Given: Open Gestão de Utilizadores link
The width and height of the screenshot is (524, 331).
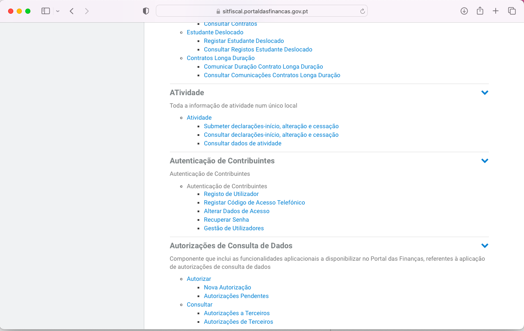Looking at the screenshot, I should (234, 228).
